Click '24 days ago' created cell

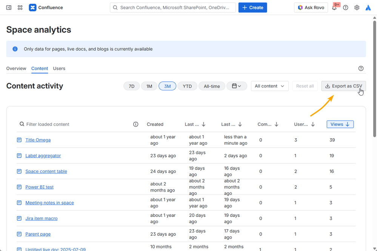point(163,171)
